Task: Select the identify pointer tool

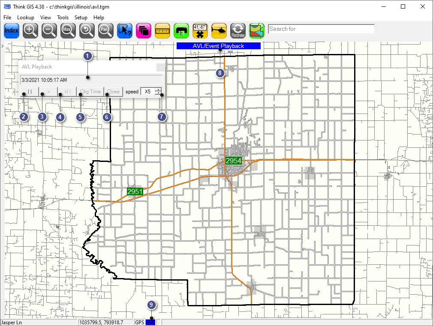Action: (x=125, y=31)
